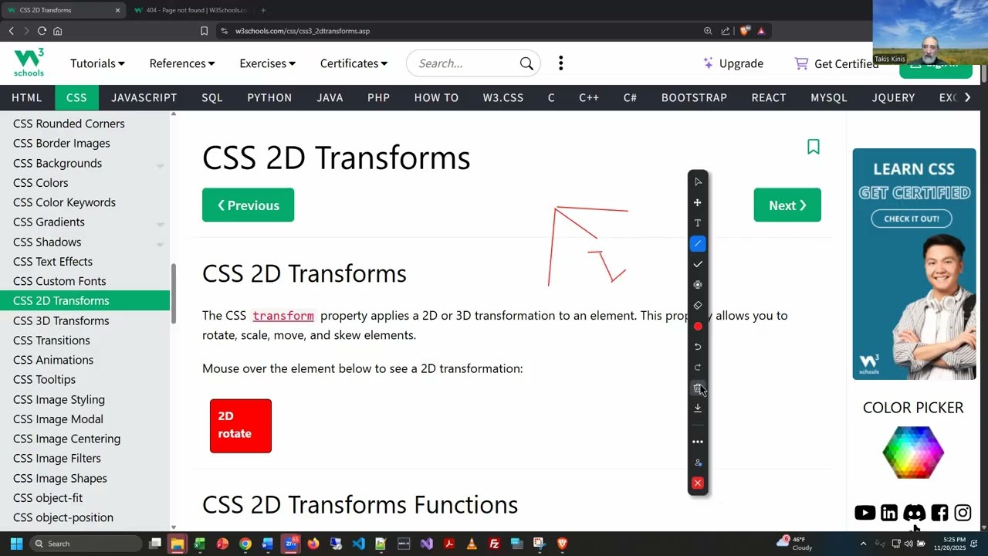The image size is (988, 556).
Task: Select the blue Draw line tool
Action: tap(698, 244)
